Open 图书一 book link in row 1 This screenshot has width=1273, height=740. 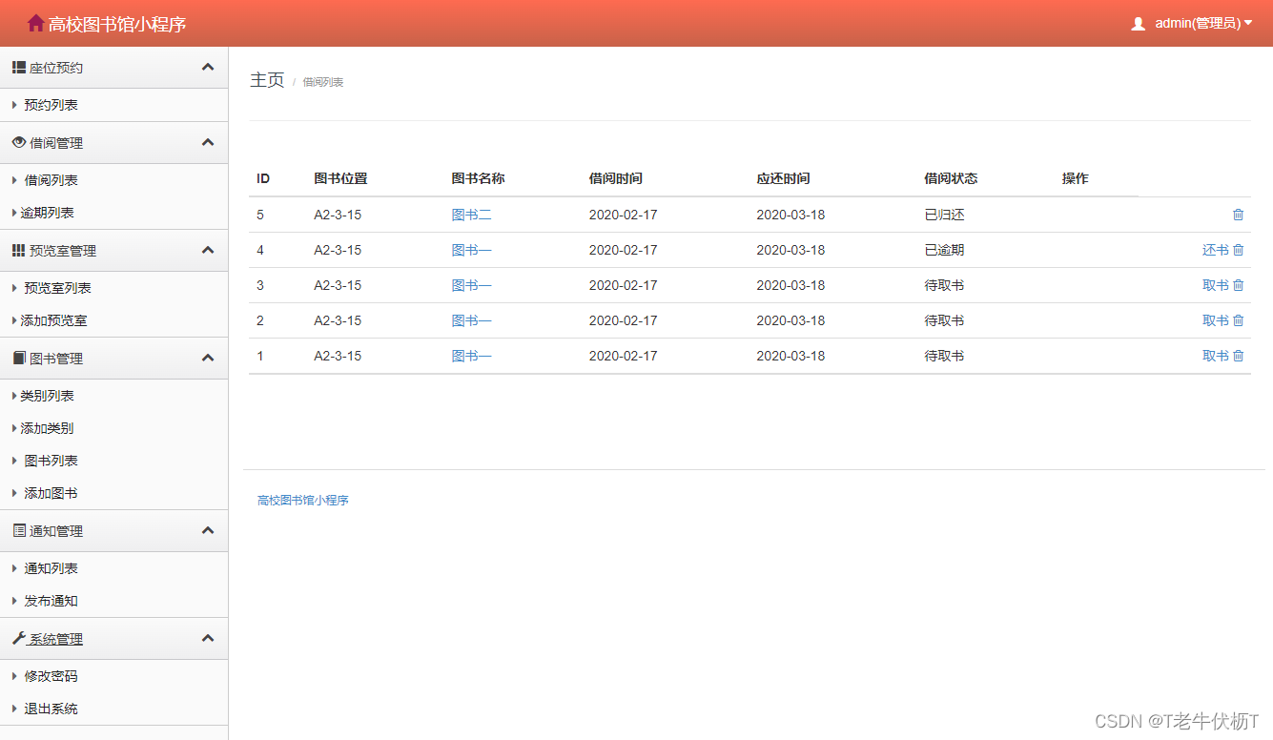pyautogui.click(x=471, y=356)
